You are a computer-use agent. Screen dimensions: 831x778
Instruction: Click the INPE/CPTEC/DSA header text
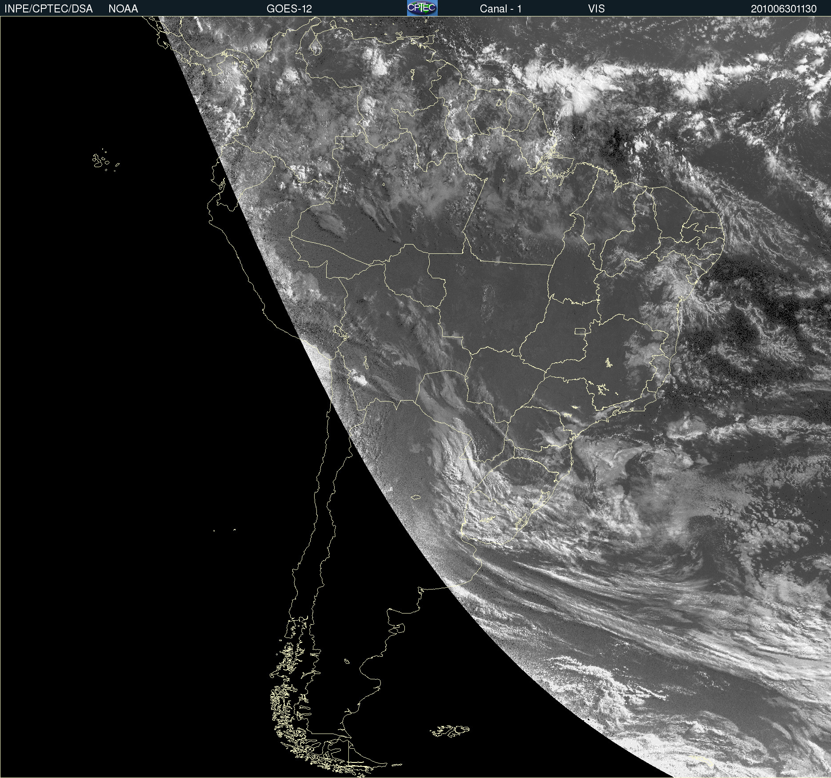[48, 9]
